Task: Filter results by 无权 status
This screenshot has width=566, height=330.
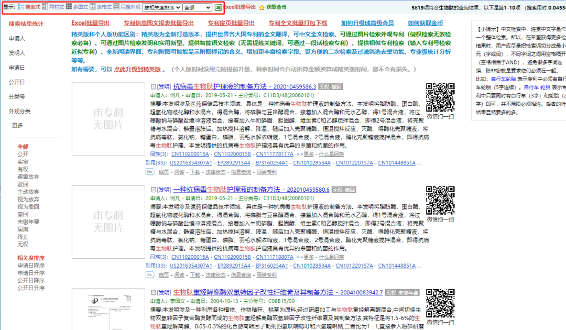Action: [23, 244]
